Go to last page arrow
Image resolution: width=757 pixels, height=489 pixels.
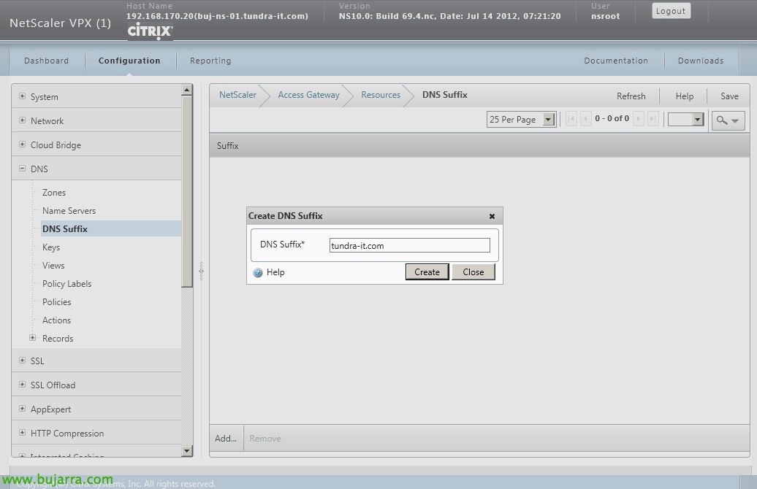(x=653, y=119)
